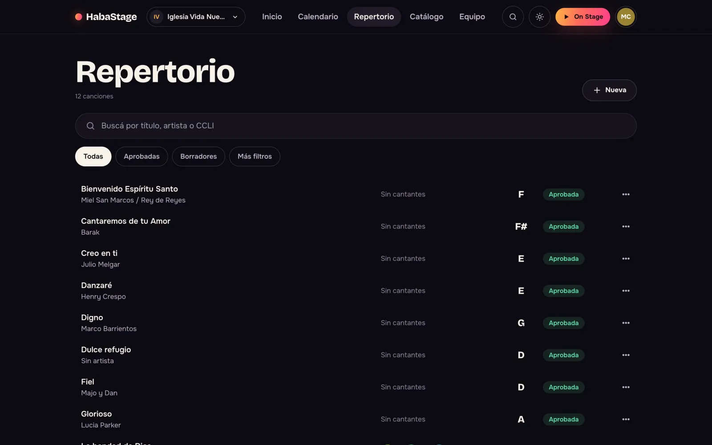
Task: Open Más filtros options
Action: point(255,157)
